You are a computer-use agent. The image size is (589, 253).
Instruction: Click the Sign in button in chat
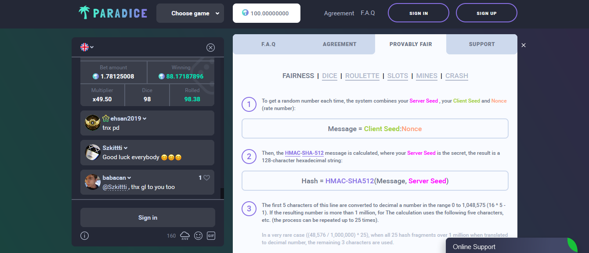148,217
